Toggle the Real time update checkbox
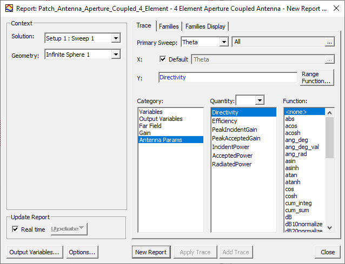This screenshot has height=264, width=345. click(x=15, y=229)
